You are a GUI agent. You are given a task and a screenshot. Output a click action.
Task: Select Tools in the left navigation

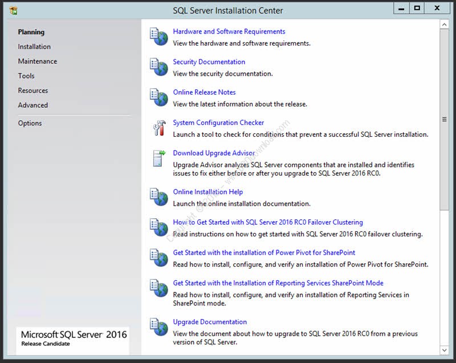click(x=26, y=76)
